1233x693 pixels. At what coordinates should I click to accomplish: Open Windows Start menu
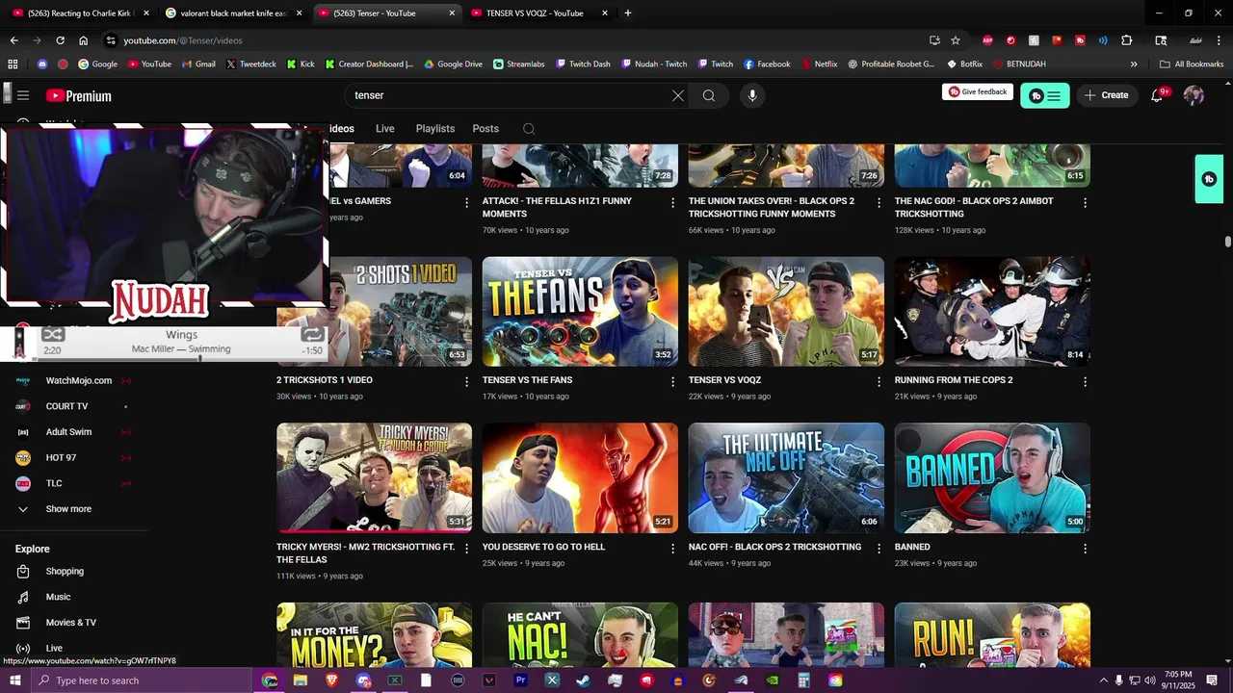(14, 680)
